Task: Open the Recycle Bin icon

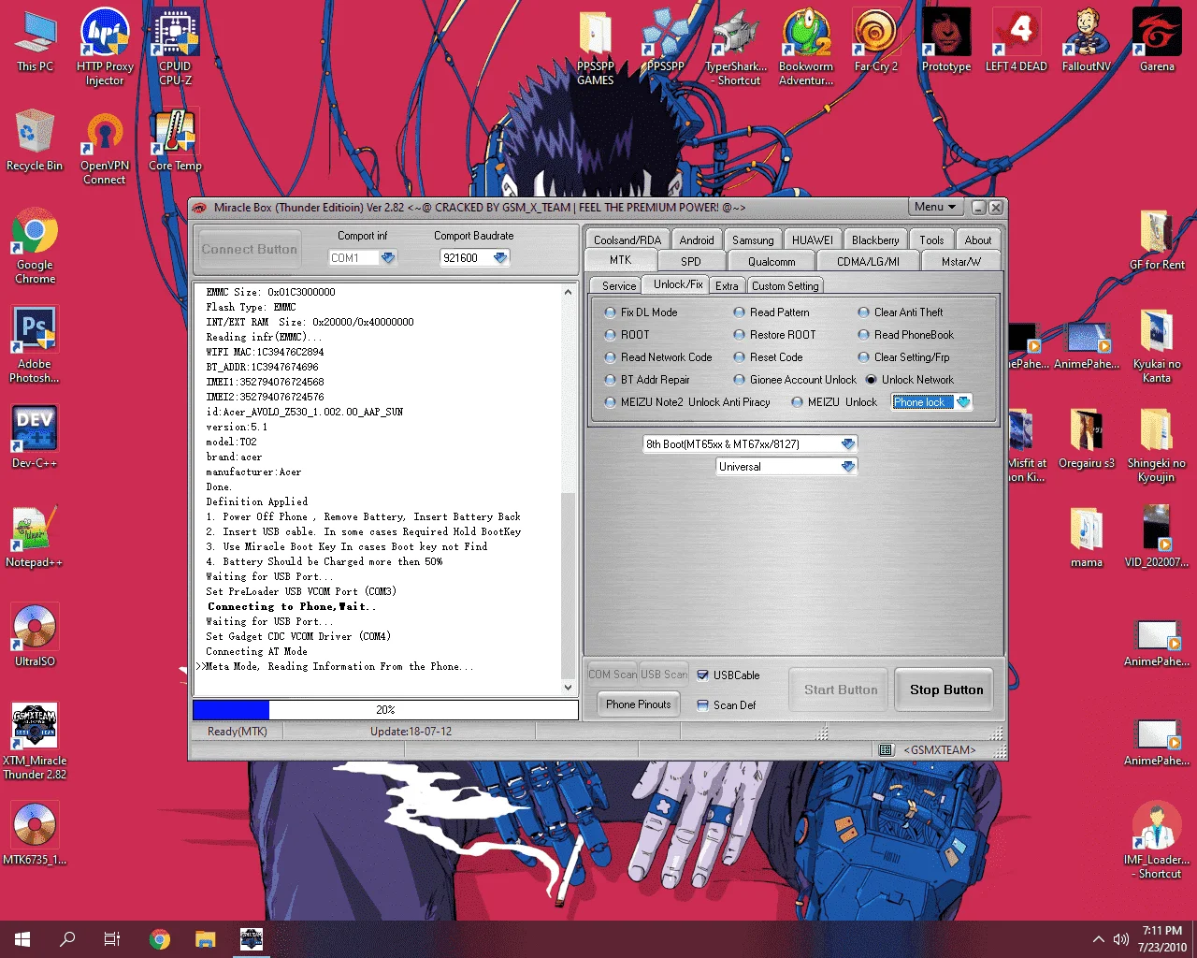Action: 35,140
